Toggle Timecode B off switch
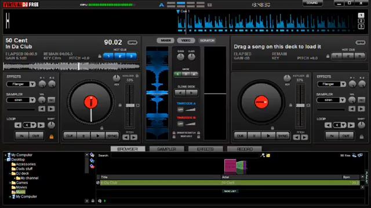The width and height of the screenshot is (371, 208). [x=180, y=124]
